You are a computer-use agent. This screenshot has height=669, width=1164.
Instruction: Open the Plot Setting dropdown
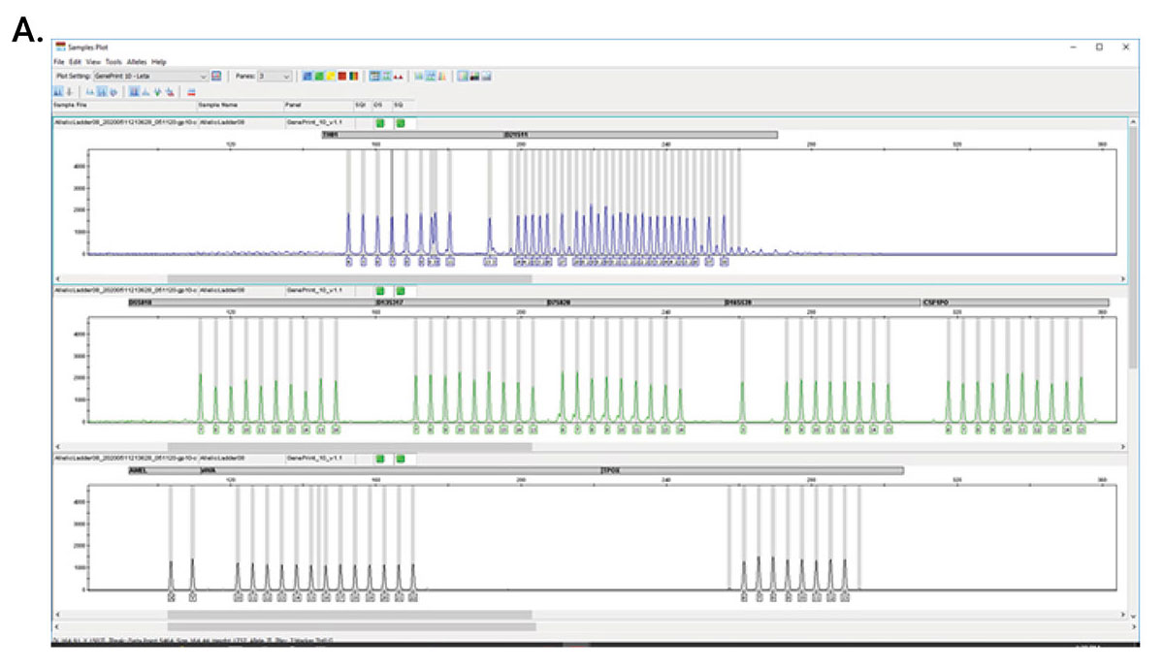click(203, 76)
